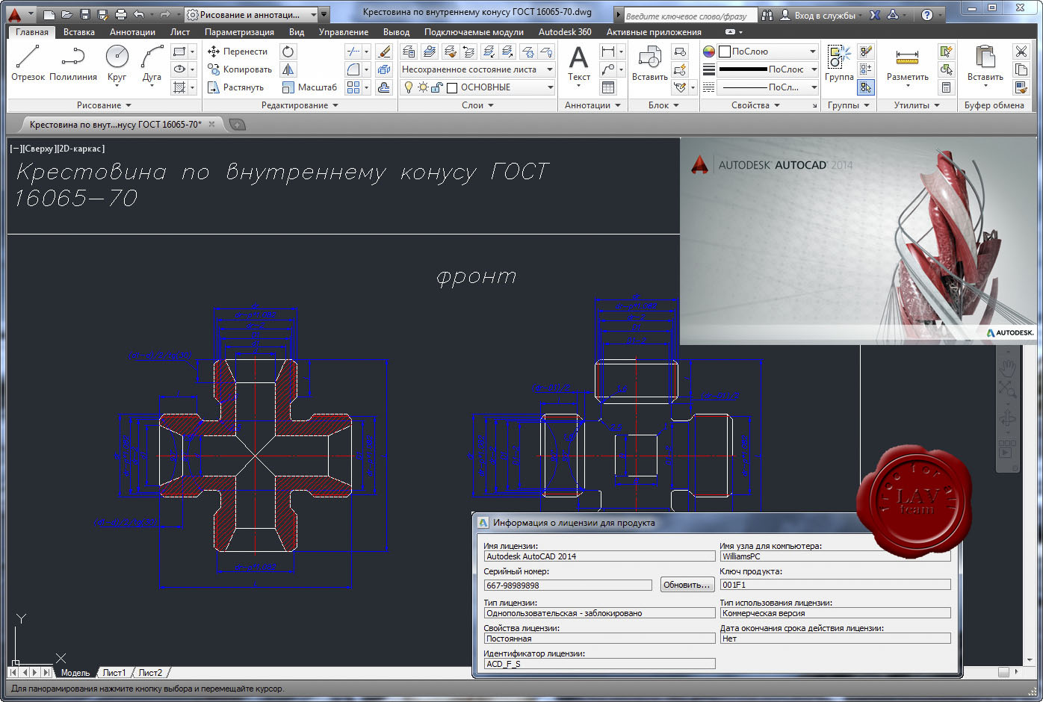The height and width of the screenshot is (702, 1043).
Task: Open the layer state dropdown Несохраненное состояние листа
Action: pyautogui.click(x=477, y=69)
